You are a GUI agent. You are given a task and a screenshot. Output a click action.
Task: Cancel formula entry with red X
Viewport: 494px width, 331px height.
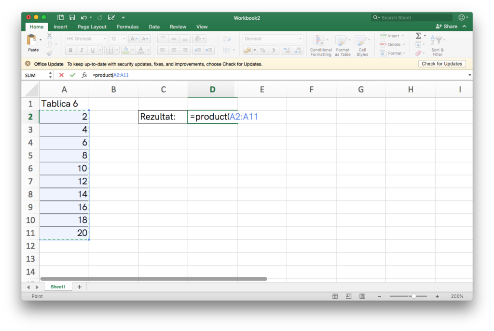click(61, 75)
